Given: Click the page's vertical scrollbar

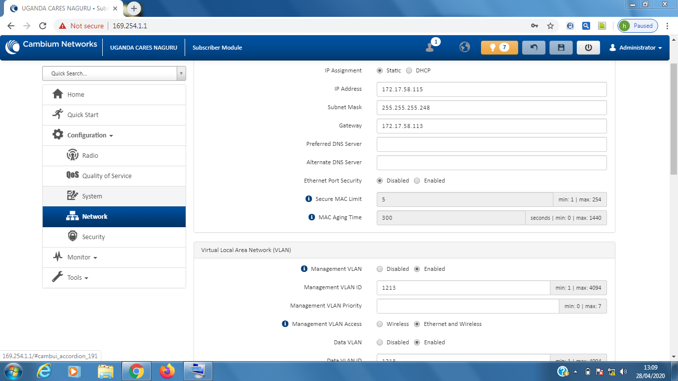Looking at the screenshot, I should (x=674, y=119).
